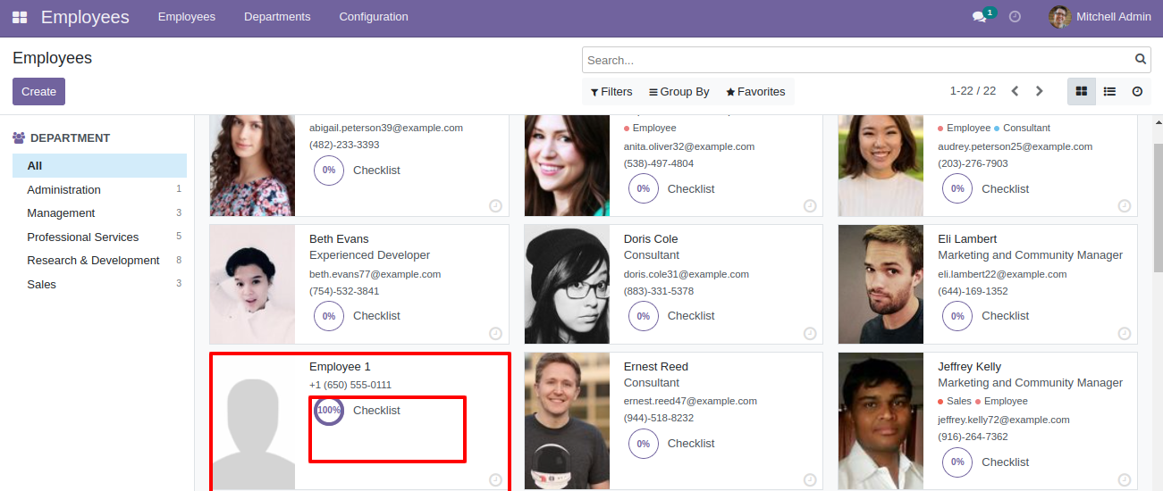The width and height of the screenshot is (1163, 491).
Task: Open Mitchell Admin user menu
Action: click(1100, 17)
